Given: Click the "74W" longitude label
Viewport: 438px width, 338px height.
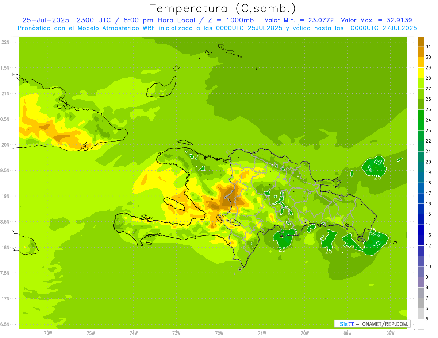Looking at the screenshot, I should (x=134, y=333).
